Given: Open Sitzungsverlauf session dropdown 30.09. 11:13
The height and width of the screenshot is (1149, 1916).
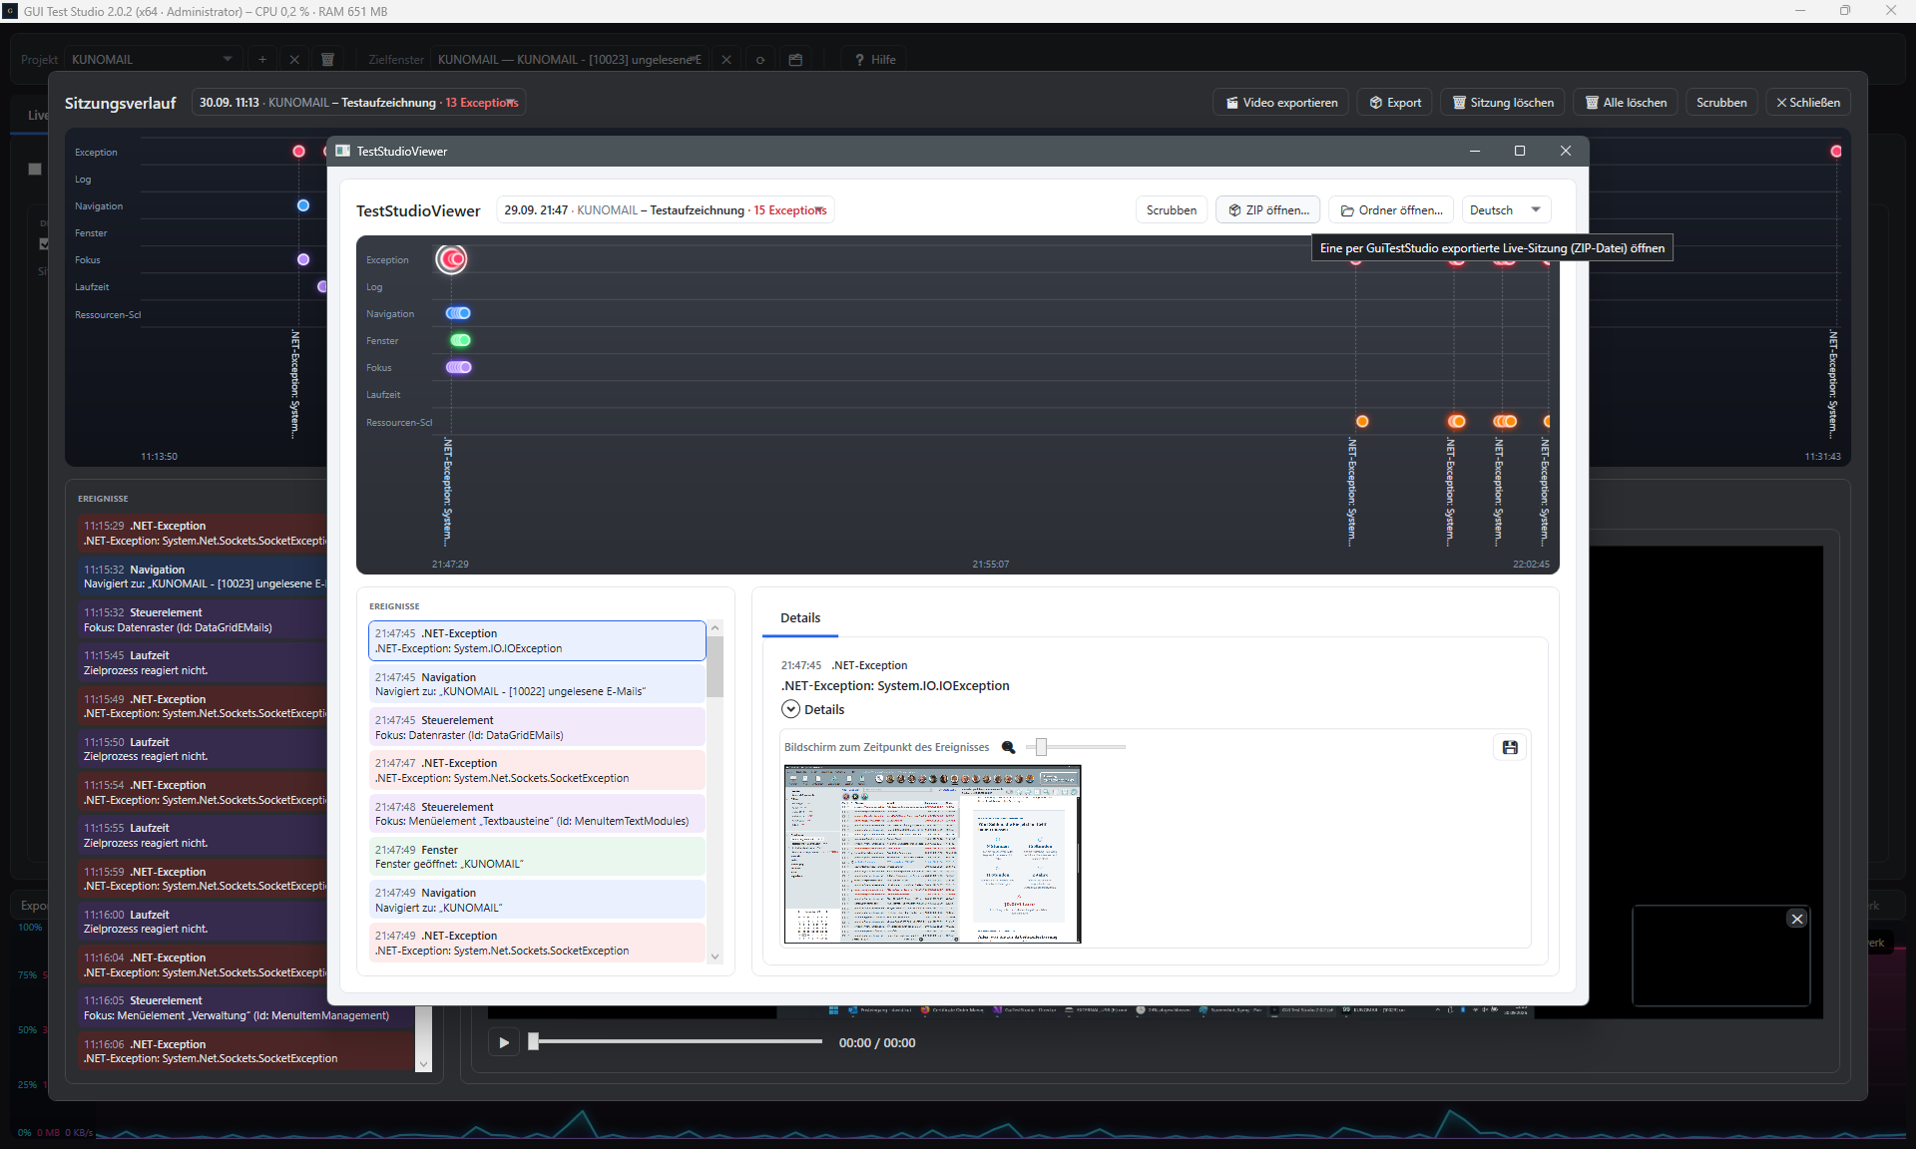Looking at the screenshot, I should (358, 103).
